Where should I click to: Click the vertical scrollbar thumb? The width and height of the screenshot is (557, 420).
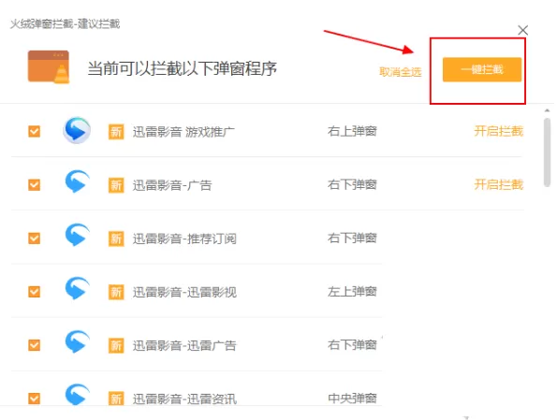[547, 152]
